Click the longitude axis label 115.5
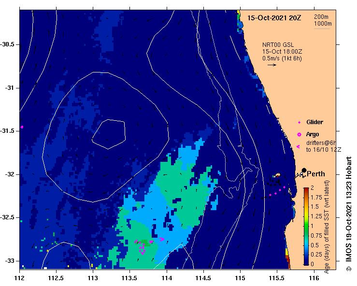The height and width of the screenshot is (286, 357). (x=277, y=278)
